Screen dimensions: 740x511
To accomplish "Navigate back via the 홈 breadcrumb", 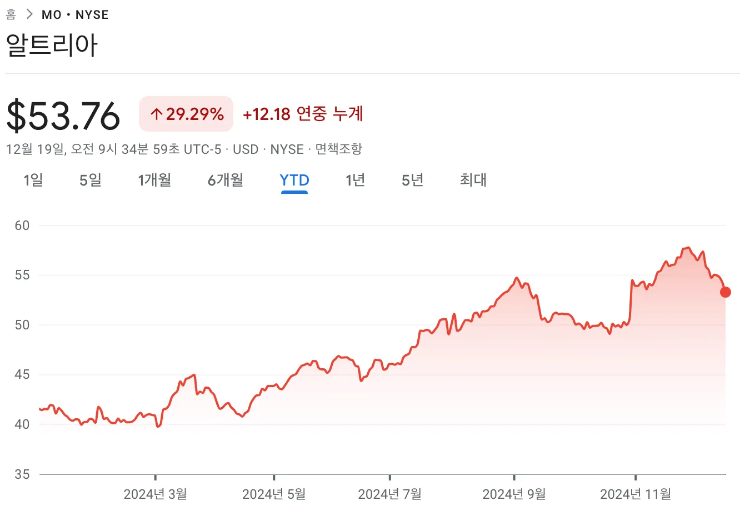I will pos(9,14).
